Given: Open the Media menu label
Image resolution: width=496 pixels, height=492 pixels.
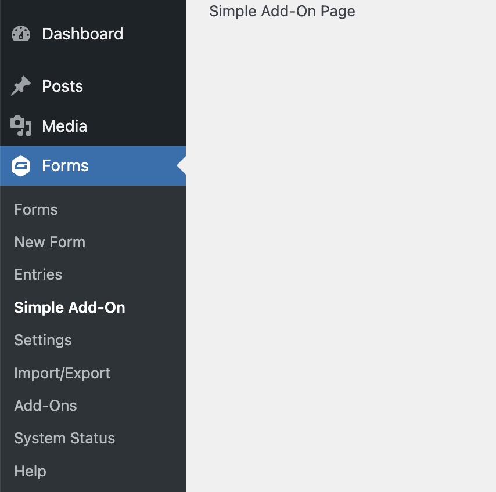Looking at the screenshot, I should [x=64, y=126].
